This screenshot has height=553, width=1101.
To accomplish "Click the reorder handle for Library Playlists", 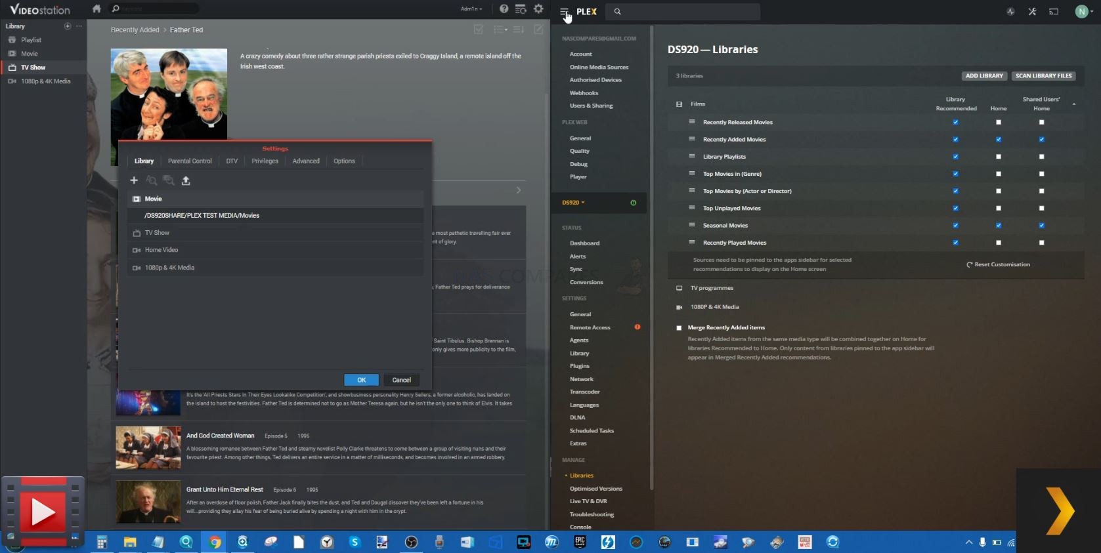I will pos(691,156).
